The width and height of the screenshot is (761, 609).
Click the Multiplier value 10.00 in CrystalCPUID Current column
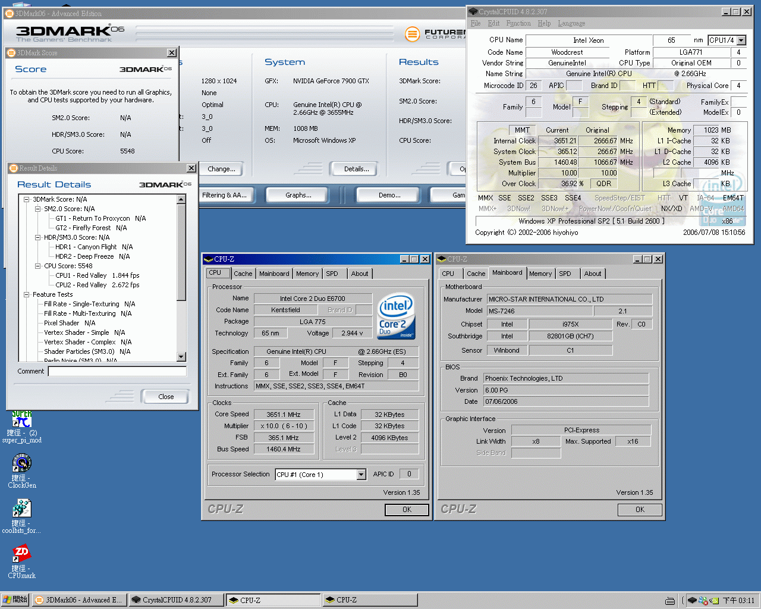[557, 173]
